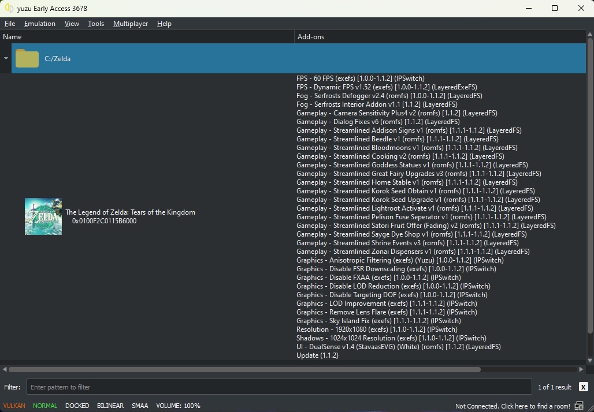This screenshot has height=412, width=594.
Task: Click the vertical scrollbar down arrow
Action: click(590, 361)
